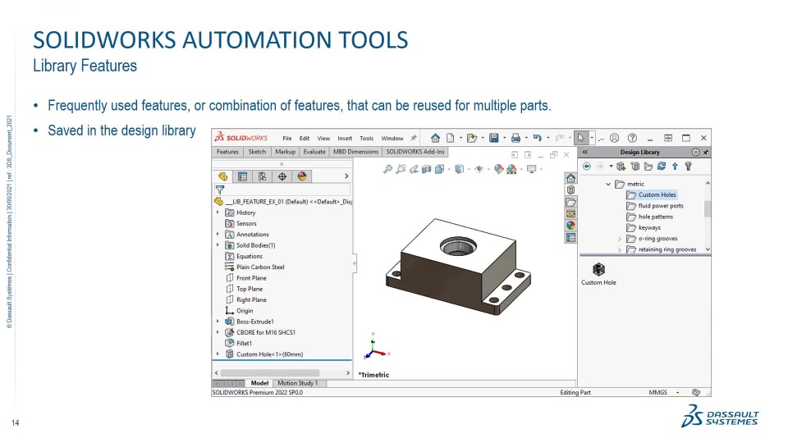
Task: Click the Design Library back arrow
Action: coord(586,167)
